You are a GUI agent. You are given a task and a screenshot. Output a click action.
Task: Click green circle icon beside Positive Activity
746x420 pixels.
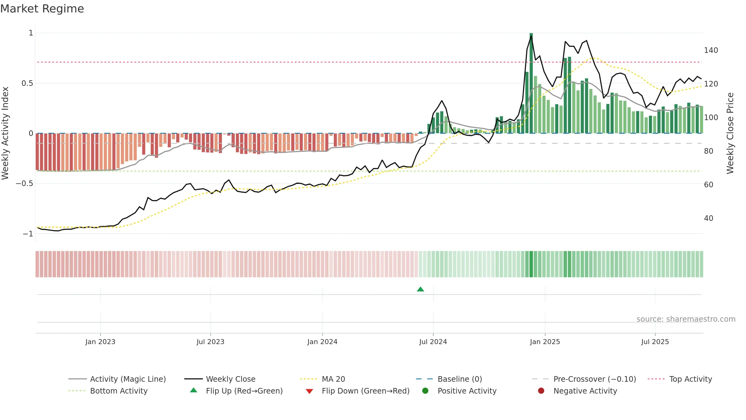[426, 391]
